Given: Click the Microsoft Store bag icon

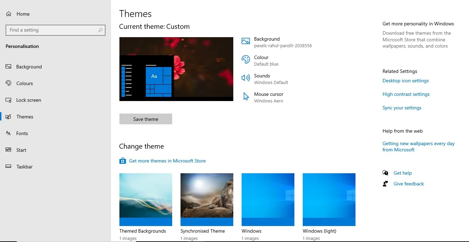Looking at the screenshot, I should (x=123, y=161).
